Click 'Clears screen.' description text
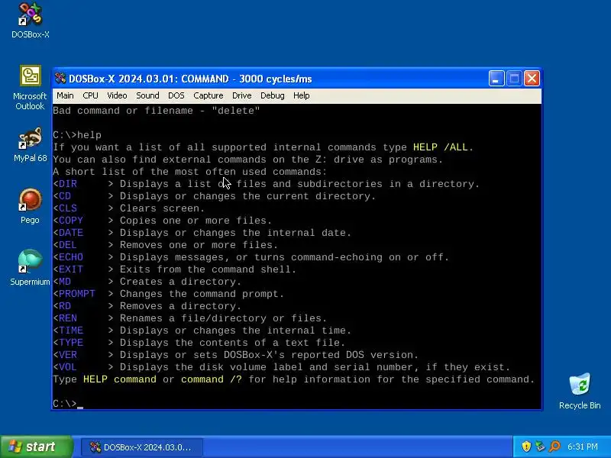Image resolution: width=611 pixels, height=458 pixels. click(162, 208)
